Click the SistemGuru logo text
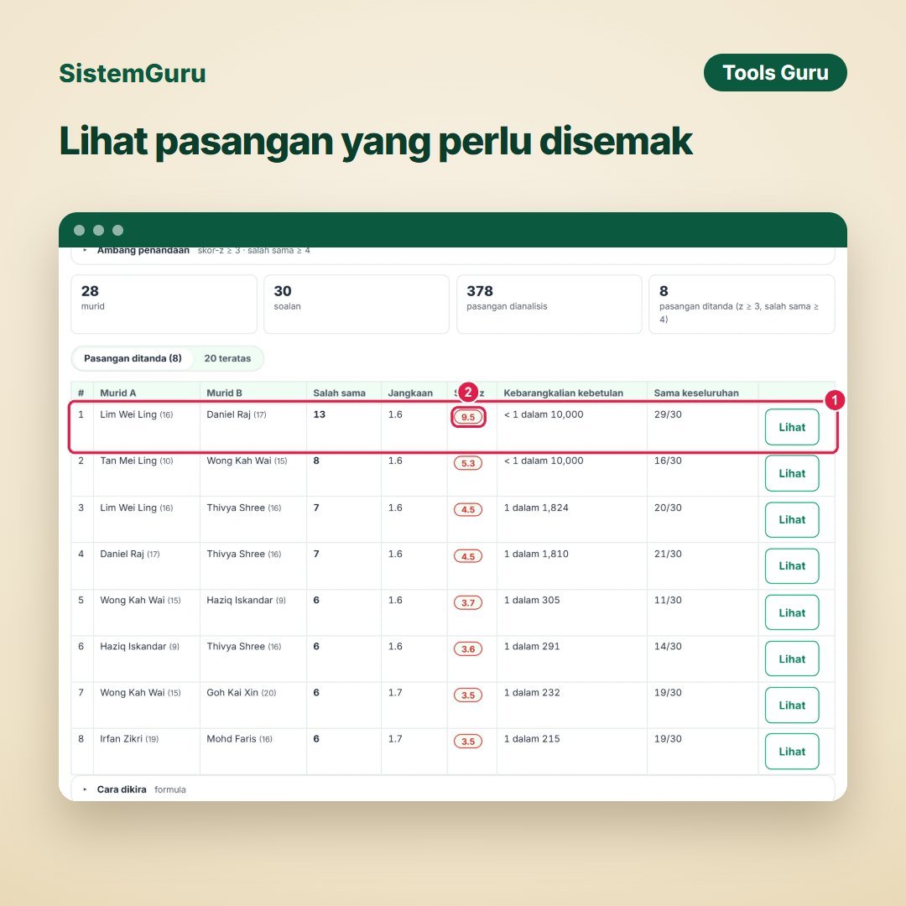This screenshot has height=906, width=906. 133,73
